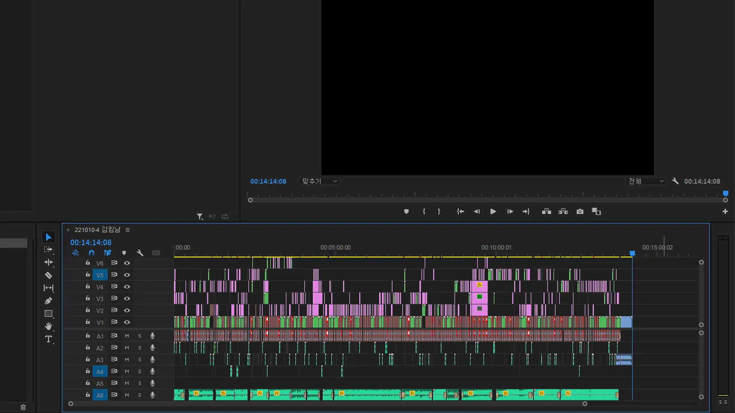Select the Pen tool
The height and width of the screenshot is (413, 735).
click(48, 301)
